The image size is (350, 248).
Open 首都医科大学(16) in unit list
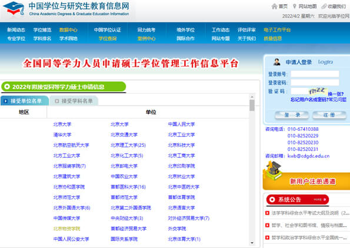pos(128,187)
